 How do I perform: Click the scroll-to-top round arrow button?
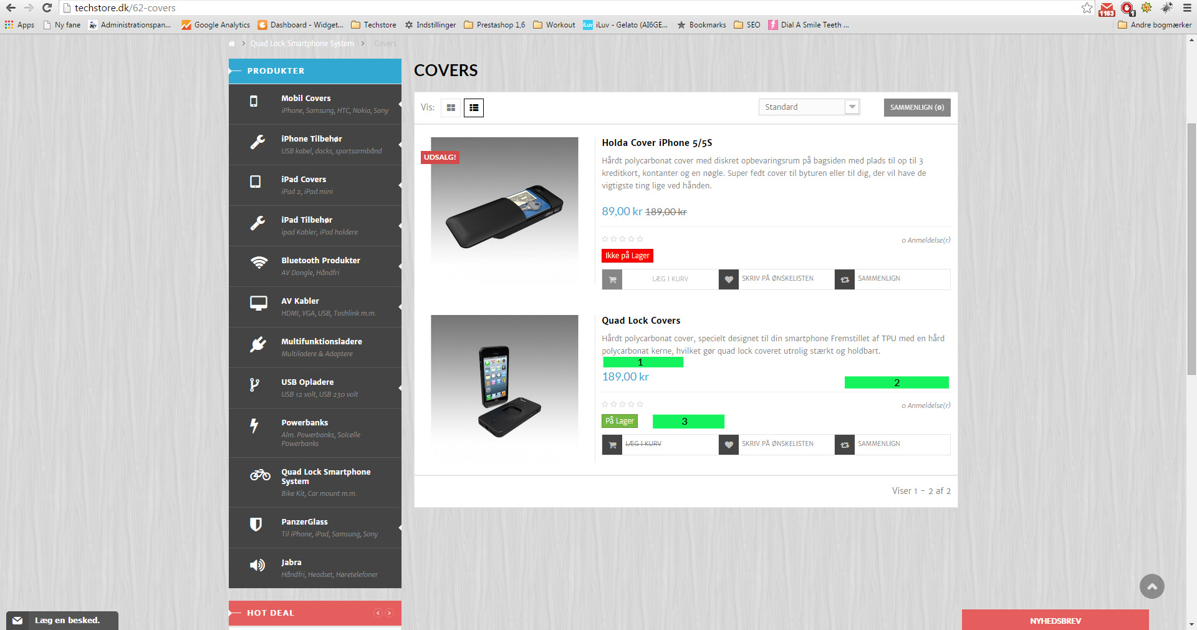coord(1152,586)
